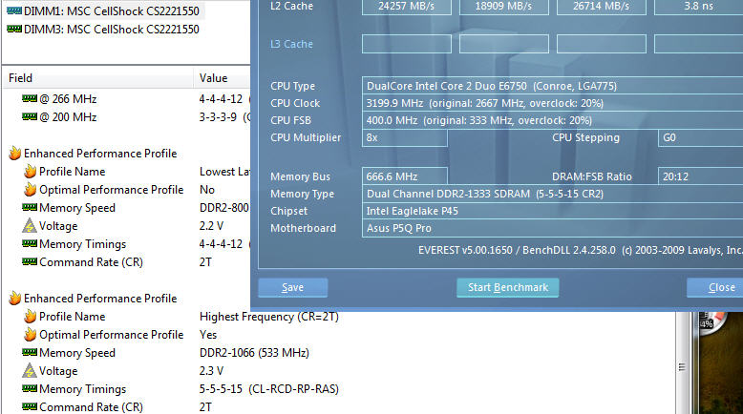Click the CPU Stepping value G0

(701, 137)
